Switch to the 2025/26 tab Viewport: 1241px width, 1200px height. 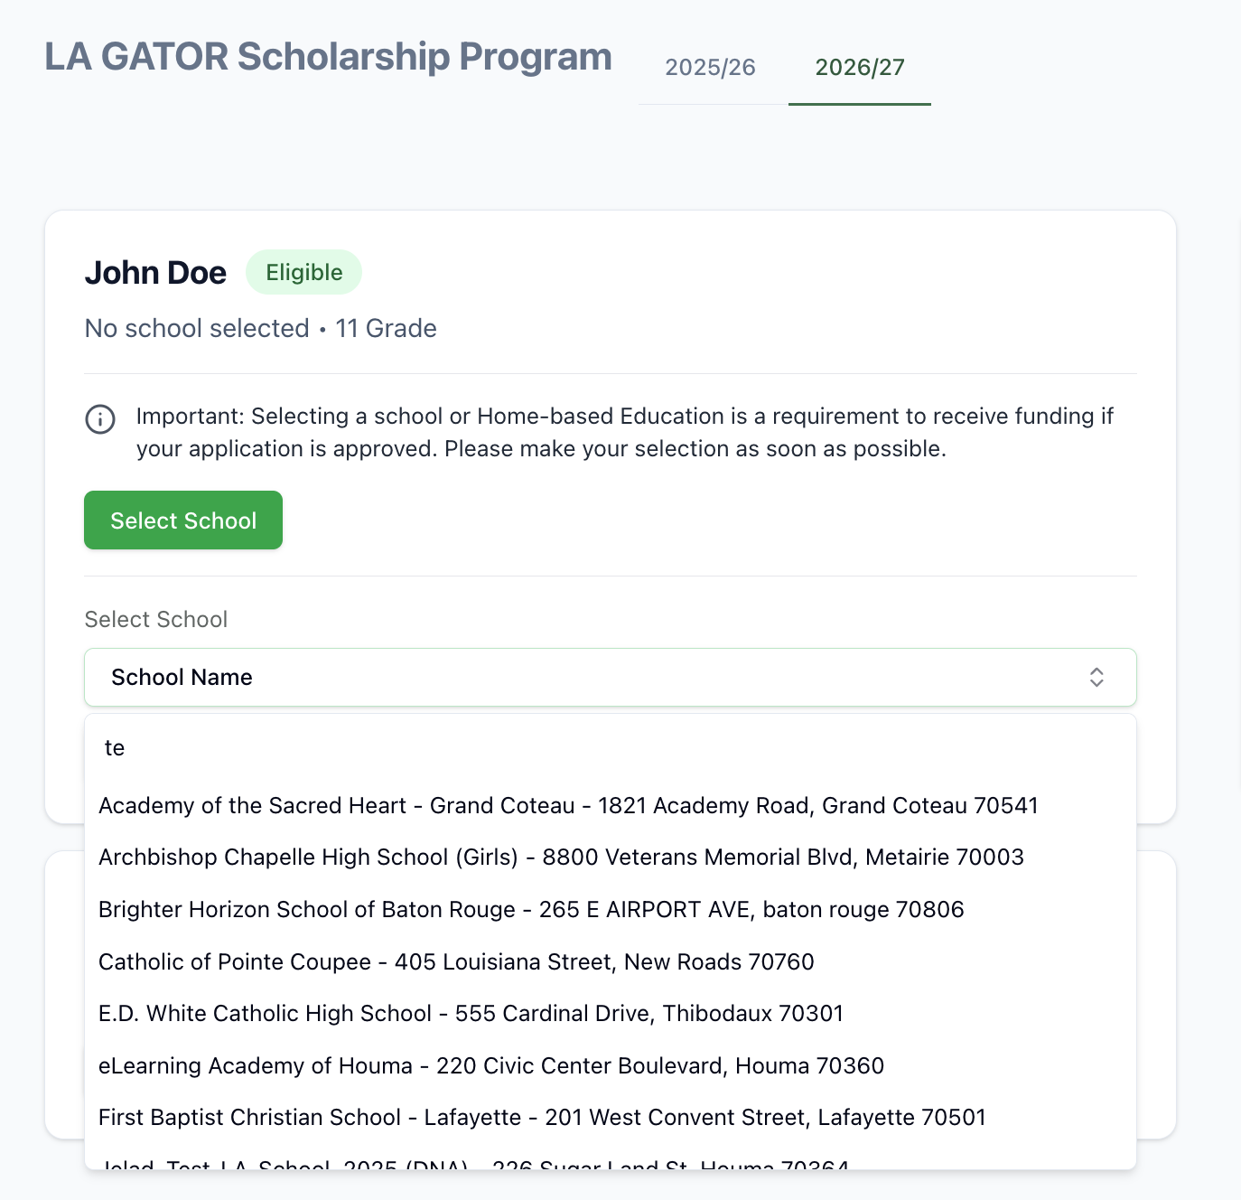point(710,68)
